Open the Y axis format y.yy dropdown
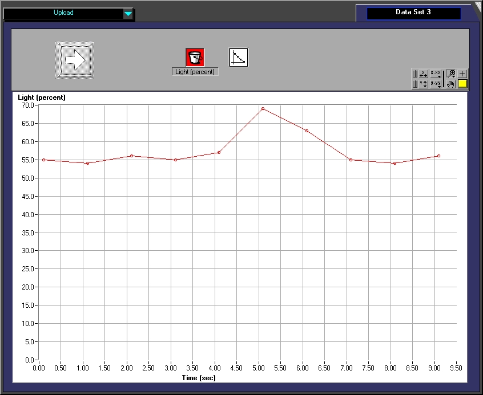Image resolution: width=483 pixels, height=395 pixels. point(436,84)
